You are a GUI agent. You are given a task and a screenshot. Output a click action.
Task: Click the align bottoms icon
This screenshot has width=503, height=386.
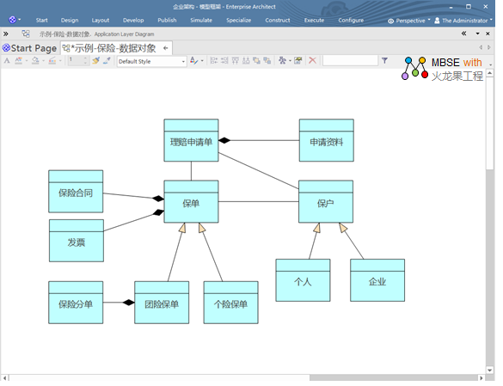pos(246,61)
